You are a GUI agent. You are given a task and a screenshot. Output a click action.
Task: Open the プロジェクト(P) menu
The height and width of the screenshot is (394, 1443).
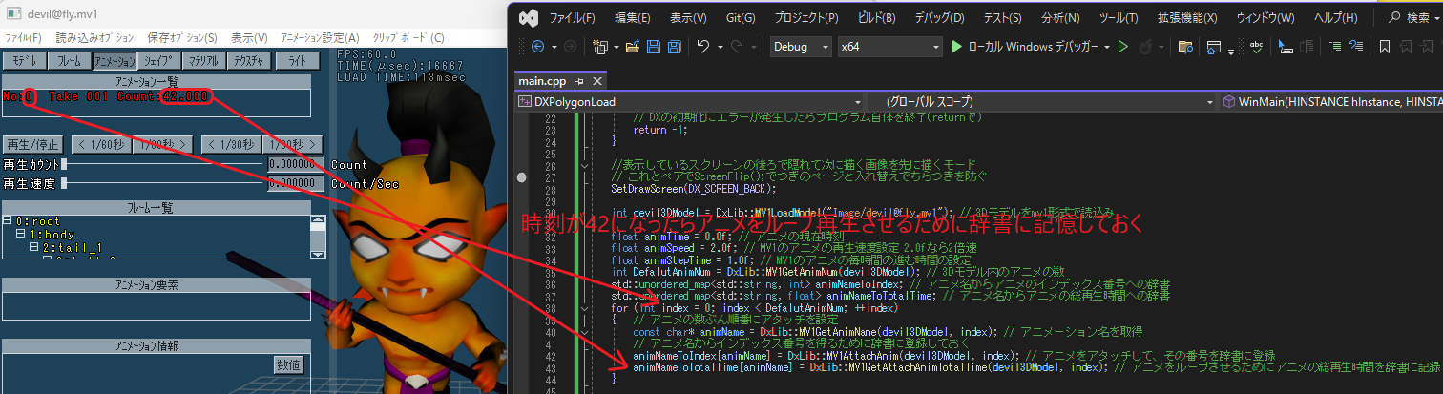(x=807, y=18)
